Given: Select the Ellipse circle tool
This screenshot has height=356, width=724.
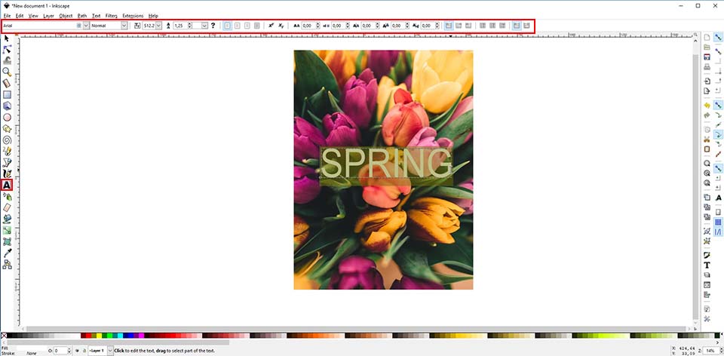Looking at the screenshot, I should (7, 117).
